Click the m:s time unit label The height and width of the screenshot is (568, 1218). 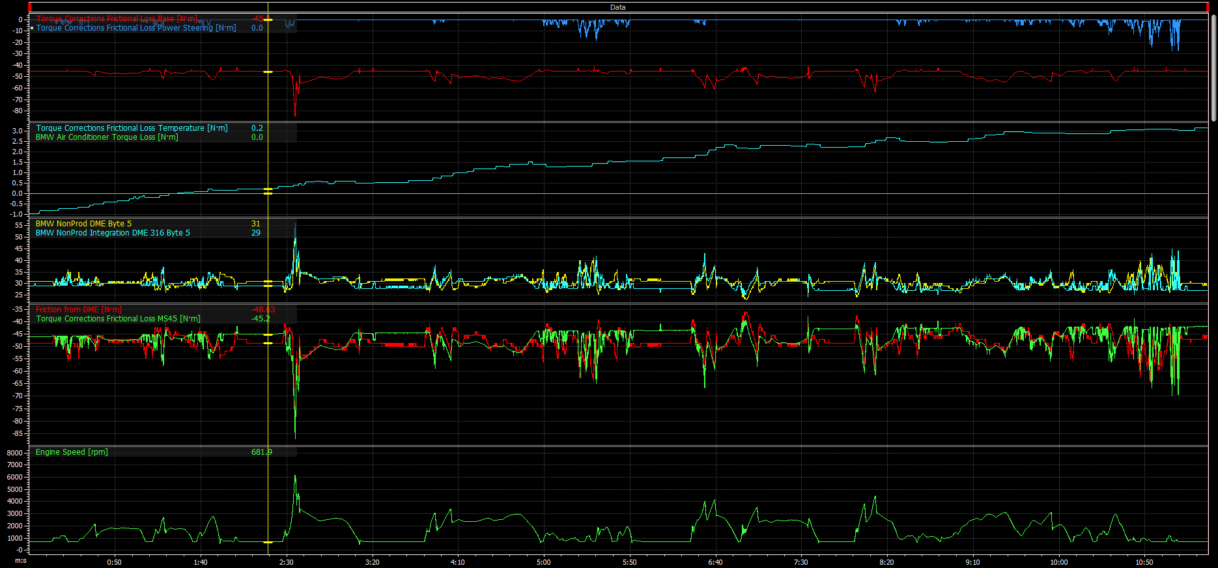21,560
